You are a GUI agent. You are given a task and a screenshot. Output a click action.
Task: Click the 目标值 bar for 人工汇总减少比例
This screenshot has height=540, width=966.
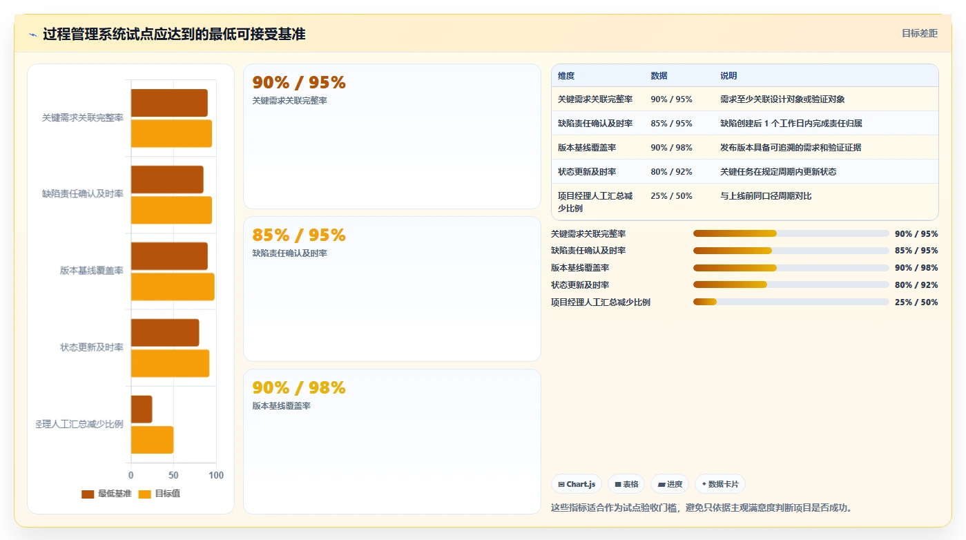coord(152,440)
